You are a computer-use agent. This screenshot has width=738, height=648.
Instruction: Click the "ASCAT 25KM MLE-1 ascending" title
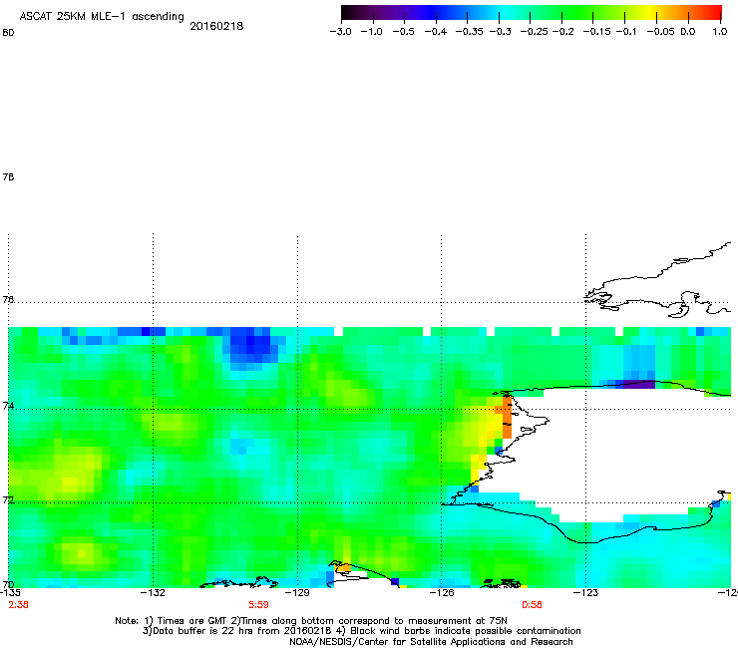point(102,17)
